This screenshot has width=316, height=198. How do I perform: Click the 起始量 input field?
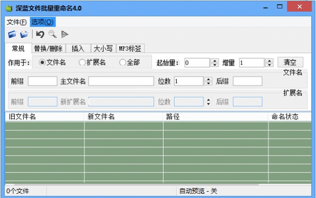pos(197,63)
